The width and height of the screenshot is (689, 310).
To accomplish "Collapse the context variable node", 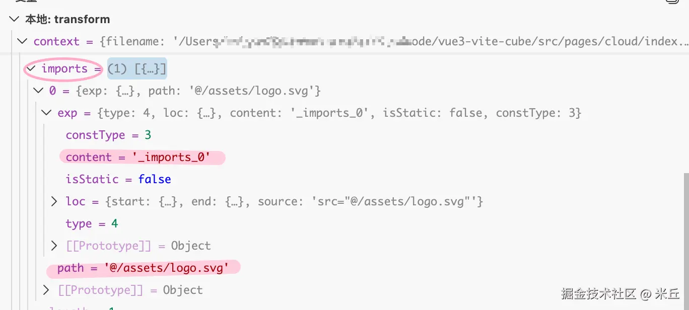I will [22, 41].
